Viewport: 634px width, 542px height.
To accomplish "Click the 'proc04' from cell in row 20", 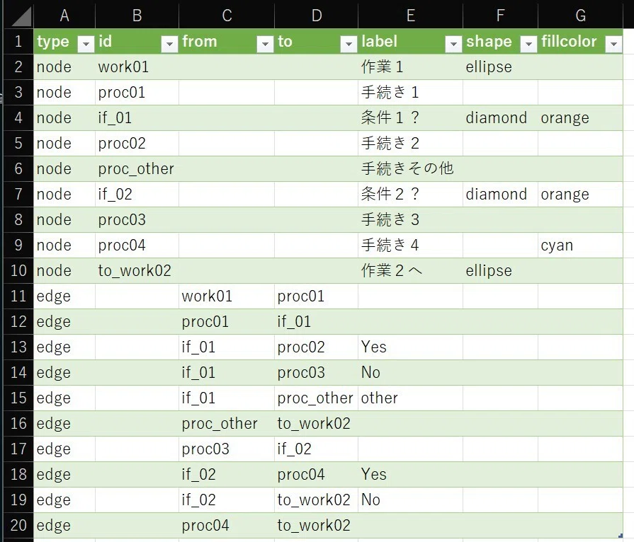I will tap(227, 525).
